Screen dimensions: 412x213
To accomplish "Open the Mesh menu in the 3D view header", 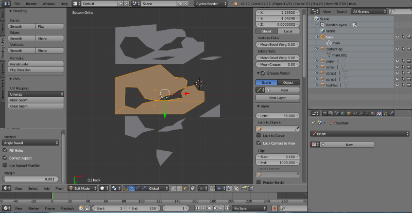I will tap(59, 188).
